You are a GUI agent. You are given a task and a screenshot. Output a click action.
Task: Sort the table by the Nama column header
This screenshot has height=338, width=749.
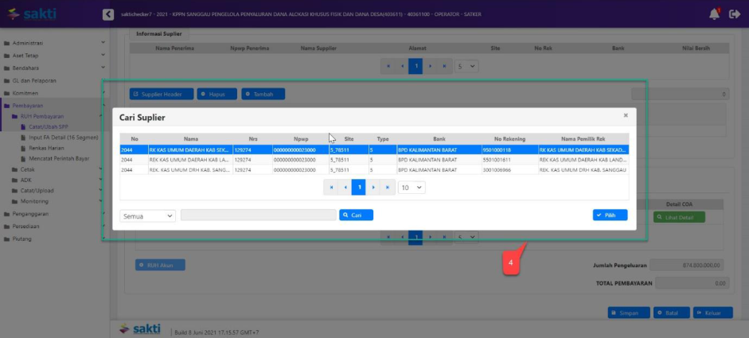190,139
